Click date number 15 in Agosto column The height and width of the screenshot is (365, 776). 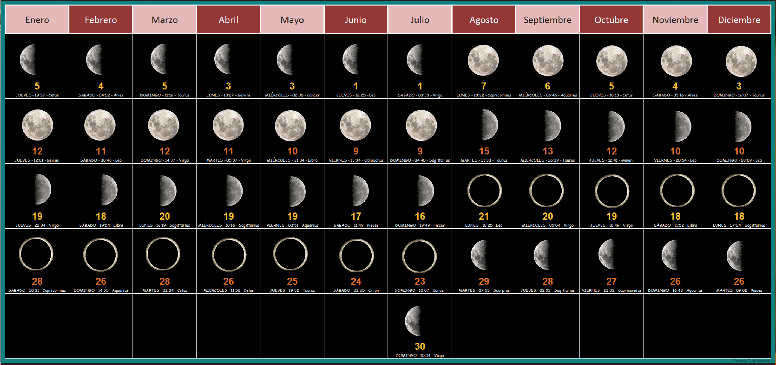pos(484,151)
